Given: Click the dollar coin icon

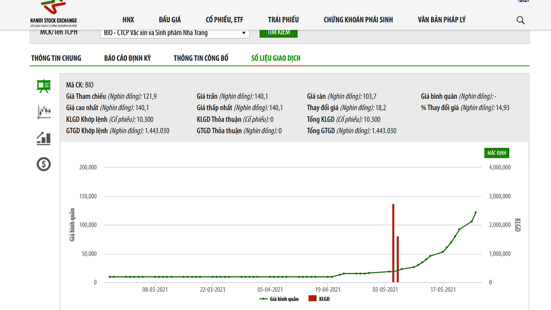Looking at the screenshot, I should (44, 164).
